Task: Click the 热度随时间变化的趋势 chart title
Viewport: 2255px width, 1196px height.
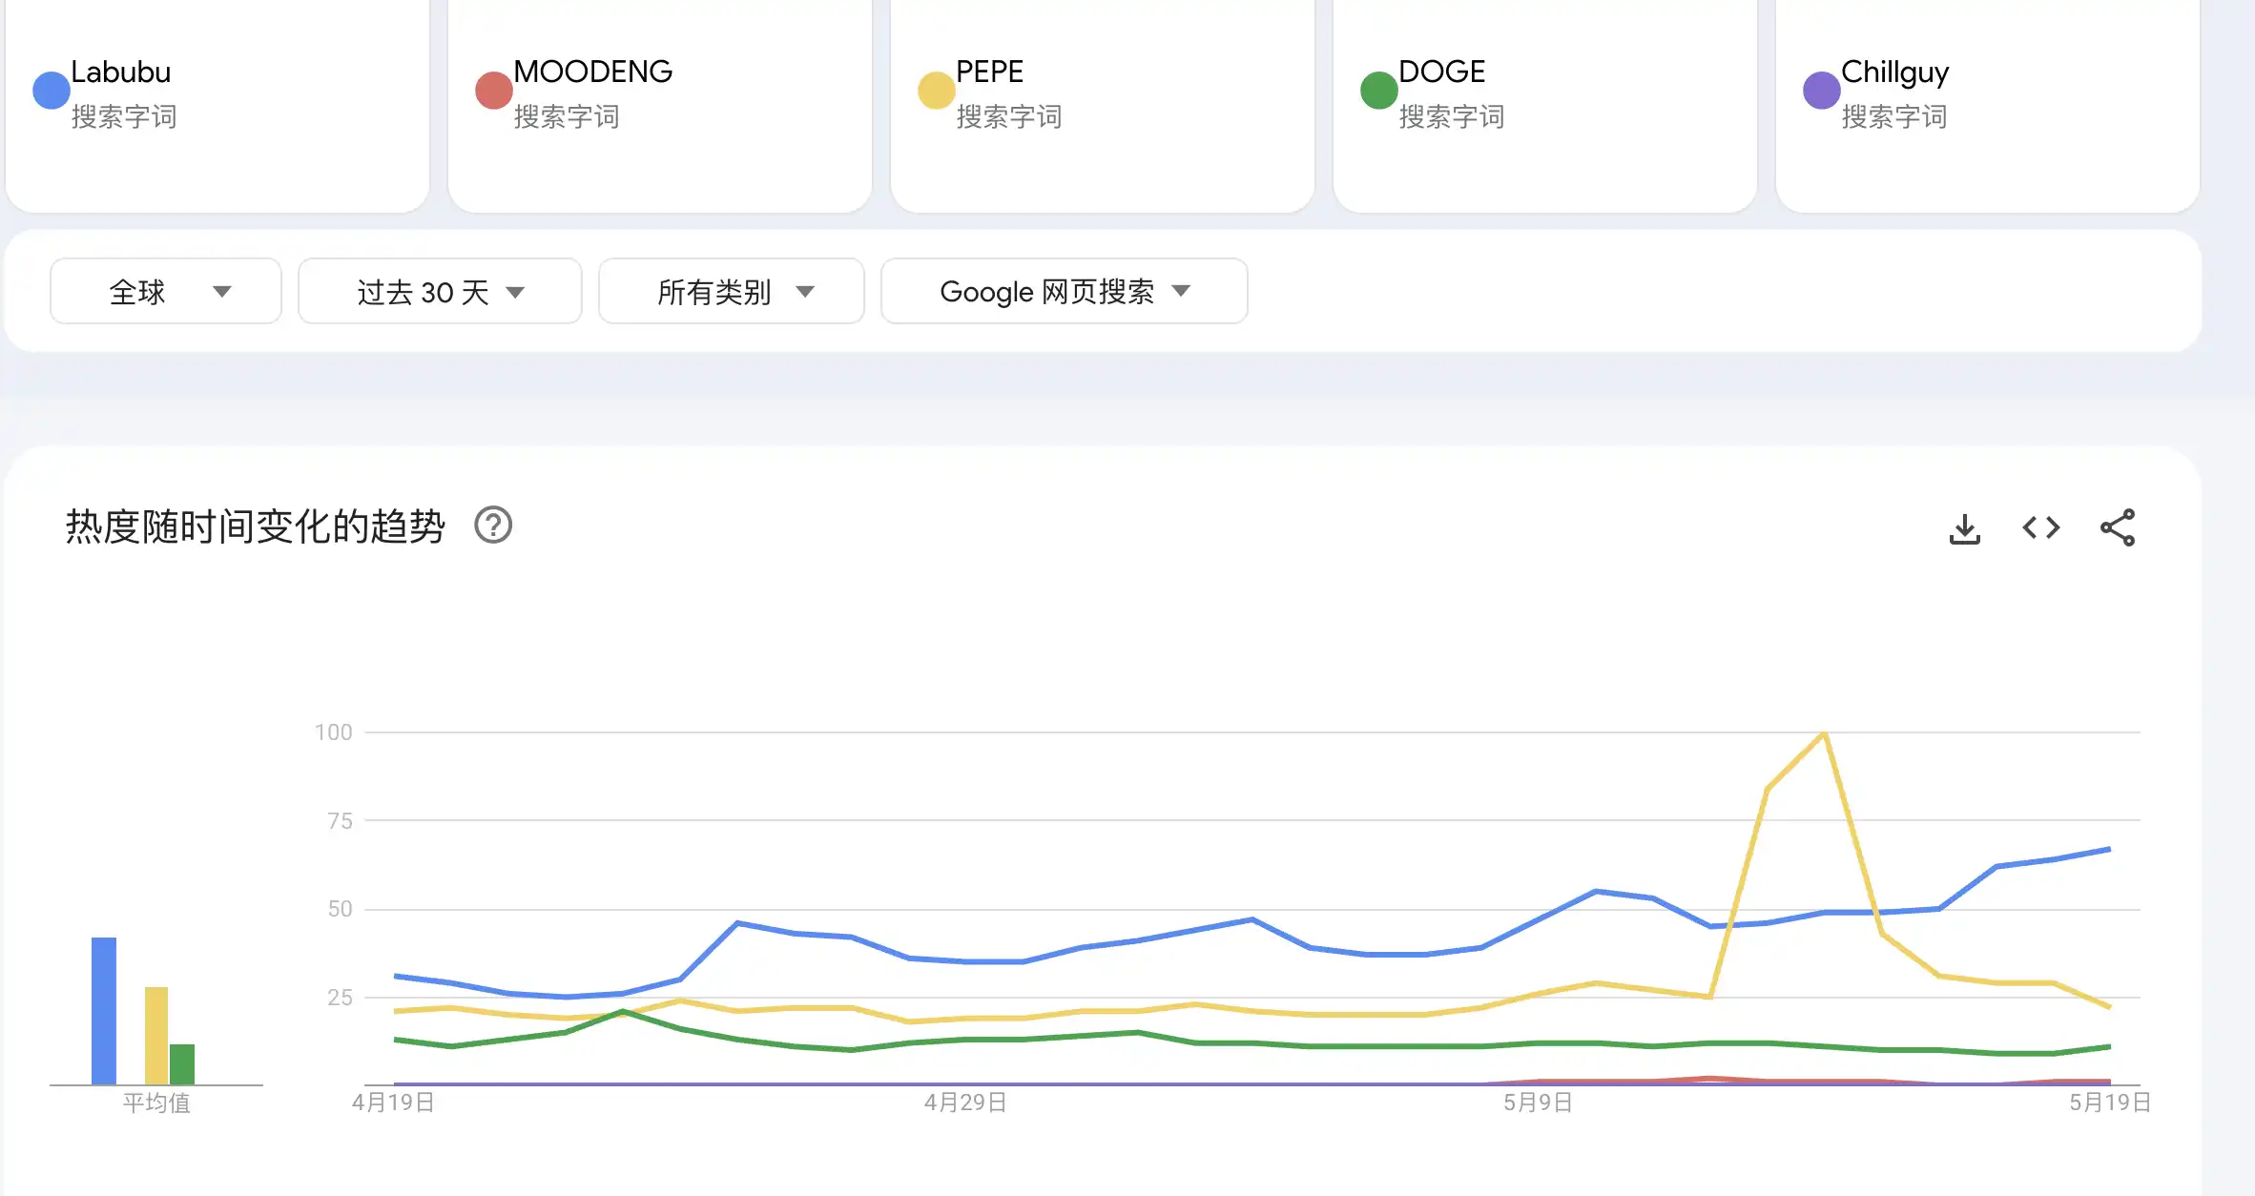Action: click(254, 526)
